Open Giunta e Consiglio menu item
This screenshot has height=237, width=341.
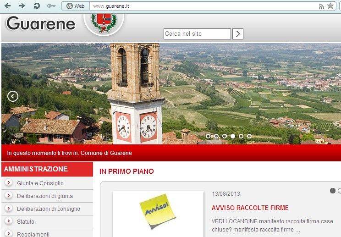pos(40,183)
